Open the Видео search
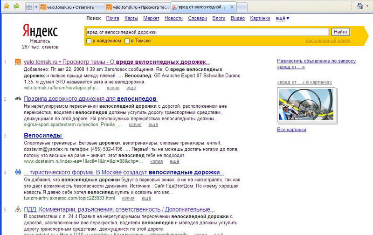373x235 pixels. coord(238,18)
